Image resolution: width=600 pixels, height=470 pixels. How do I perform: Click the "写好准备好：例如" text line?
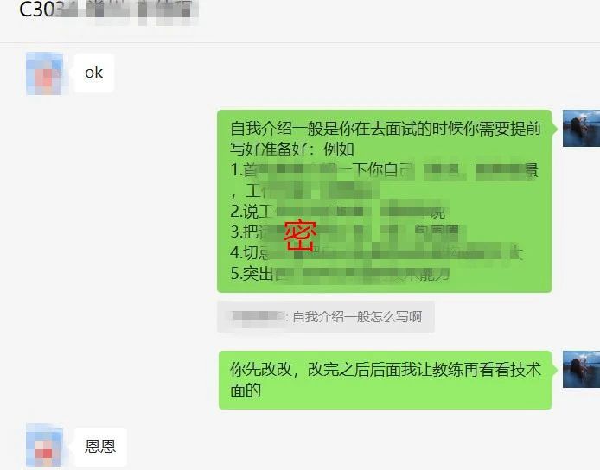(x=292, y=149)
